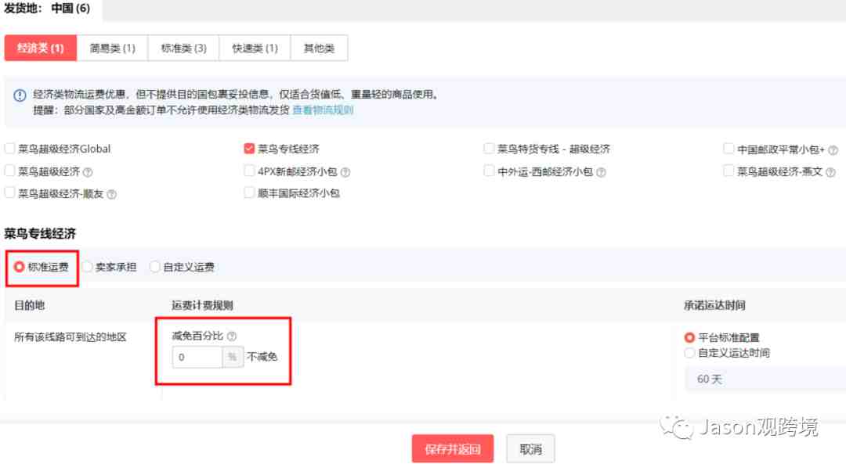Select 标准运费 radio option

coord(20,267)
